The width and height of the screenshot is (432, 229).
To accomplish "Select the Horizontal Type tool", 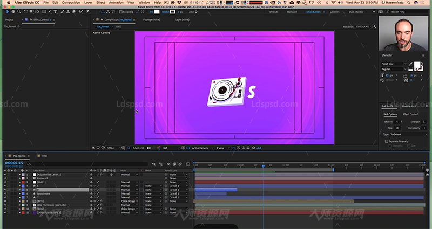I will click(56, 11).
